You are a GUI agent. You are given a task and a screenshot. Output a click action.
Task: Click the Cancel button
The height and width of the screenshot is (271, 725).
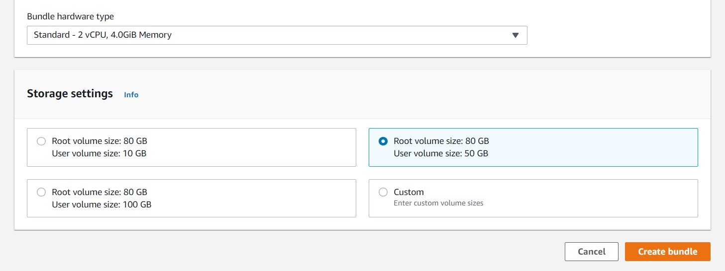coord(592,252)
